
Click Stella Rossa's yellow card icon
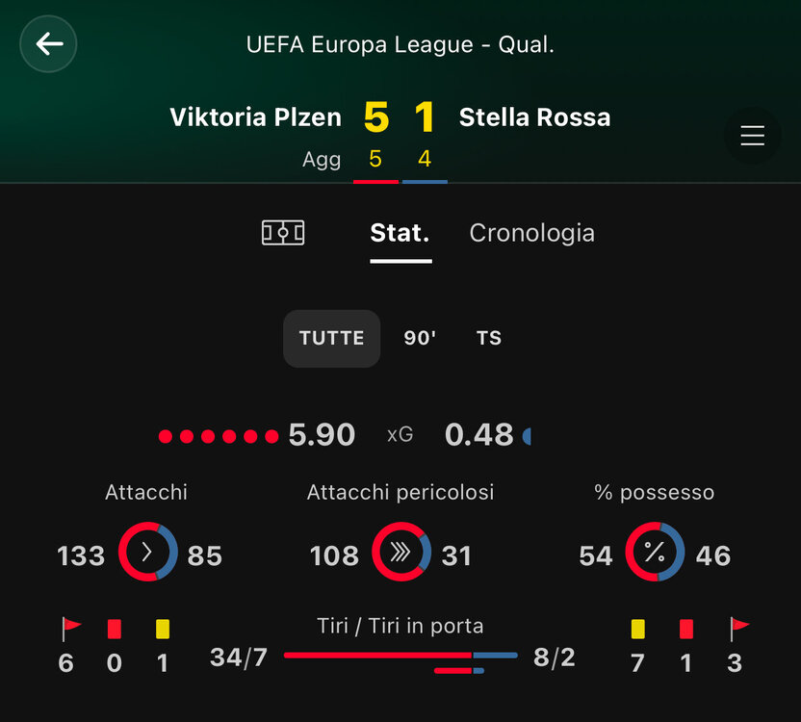[x=638, y=629]
